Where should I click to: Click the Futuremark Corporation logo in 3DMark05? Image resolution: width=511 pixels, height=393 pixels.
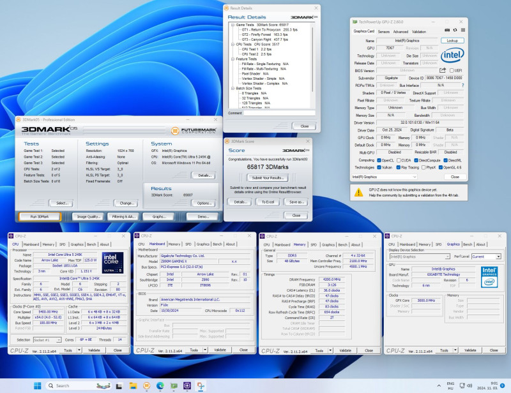(194, 131)
